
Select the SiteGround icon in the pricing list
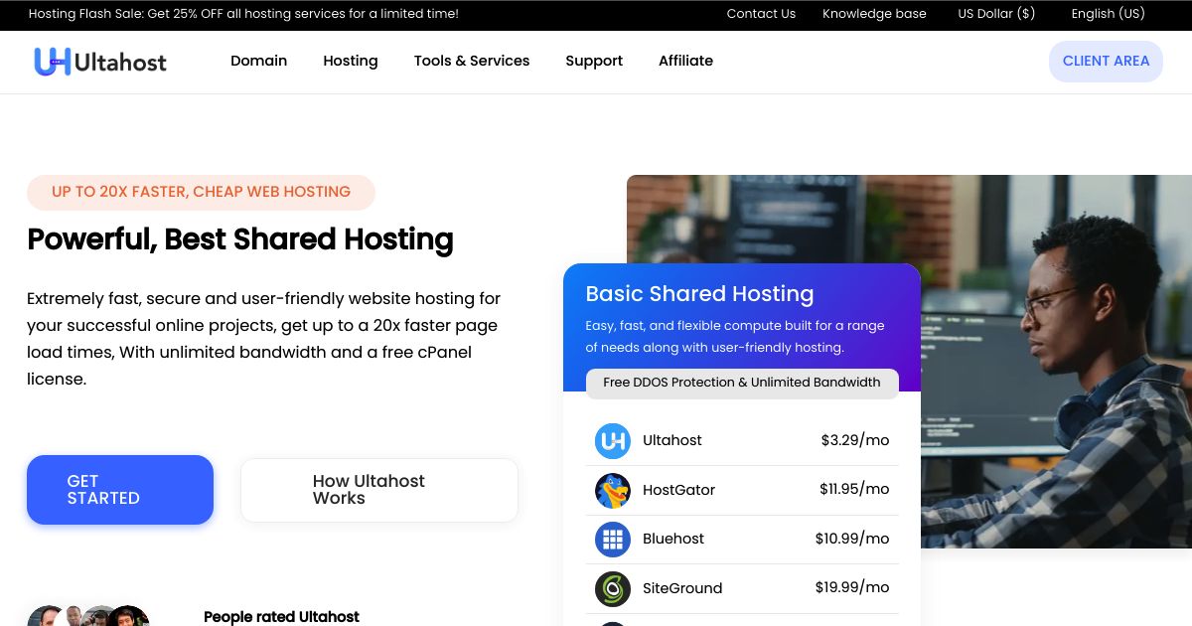tap(613, 588)
